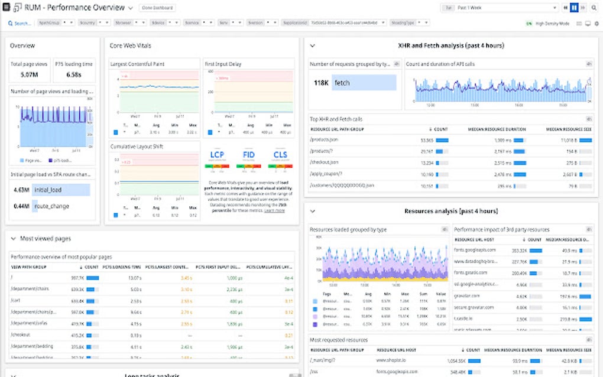Open dashboard settings gear icon
The width and height of the screenshot is (603, 377).
click(x=596, y=24)
